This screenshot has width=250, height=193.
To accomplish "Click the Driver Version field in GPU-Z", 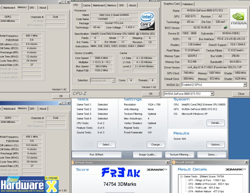I will point(214,67).
